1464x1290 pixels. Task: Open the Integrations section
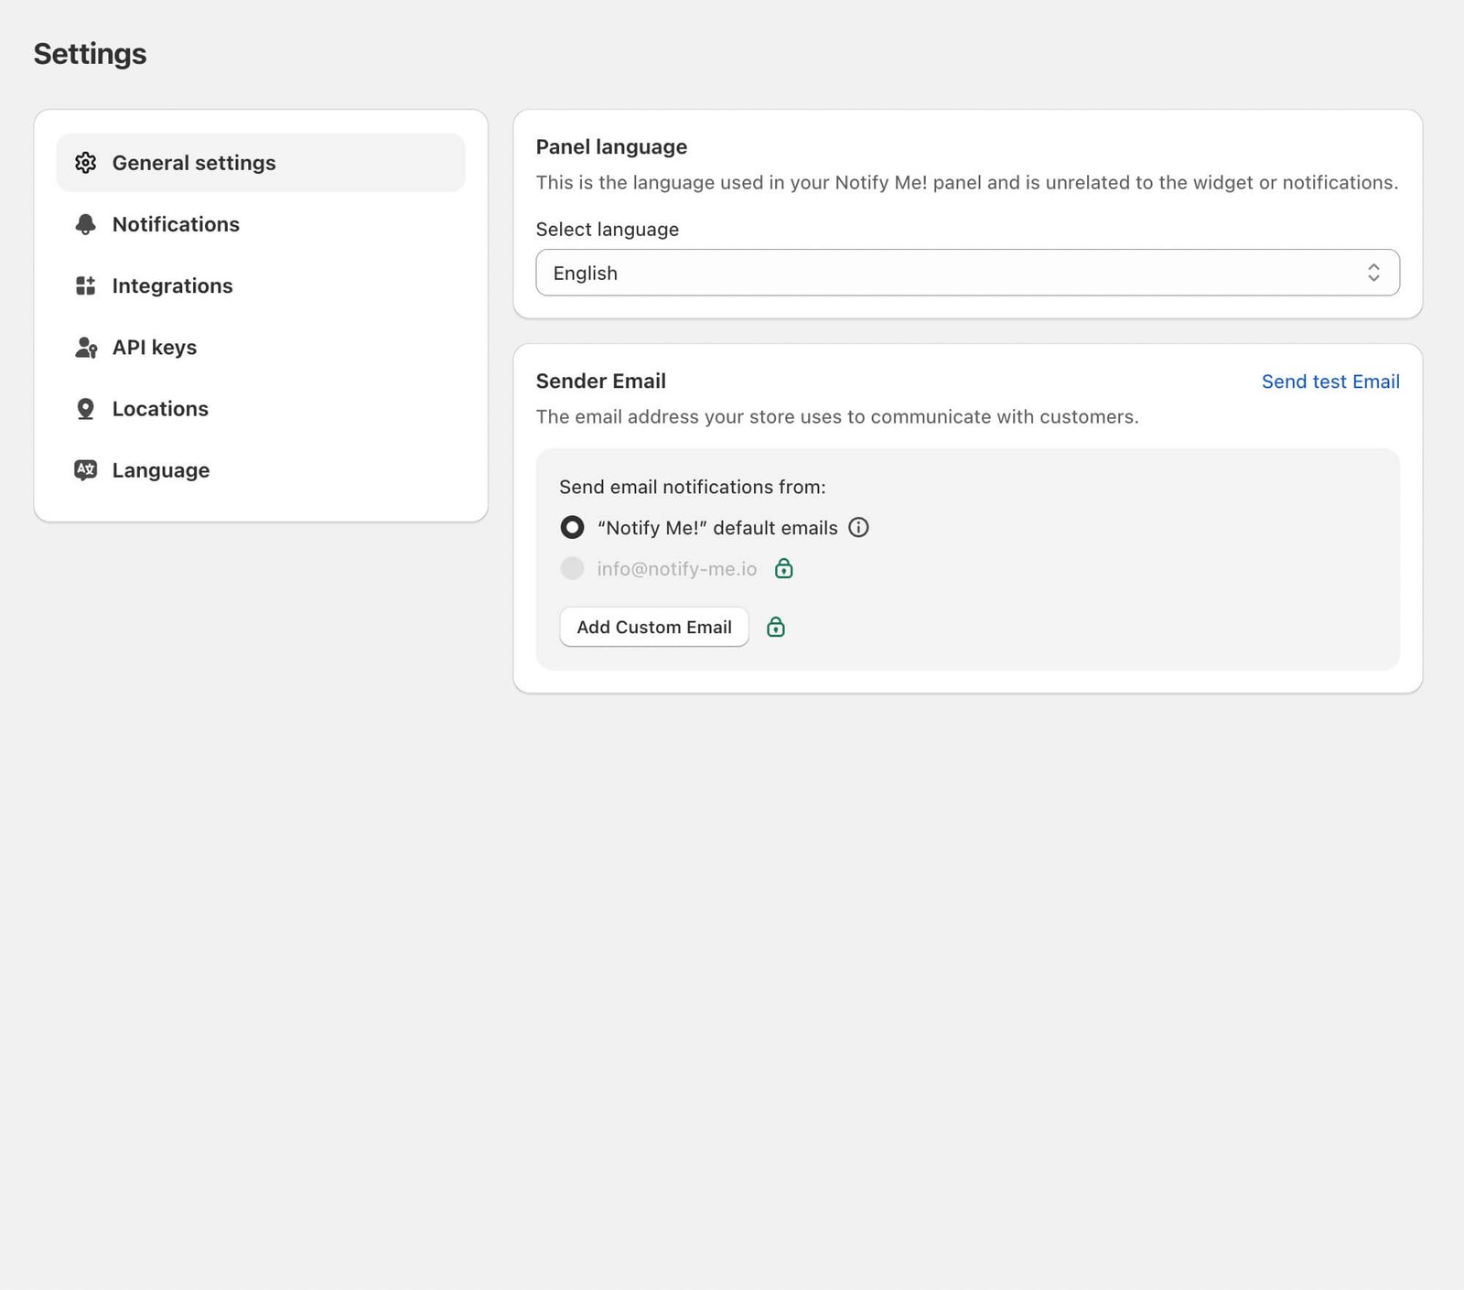coord(261,285)
